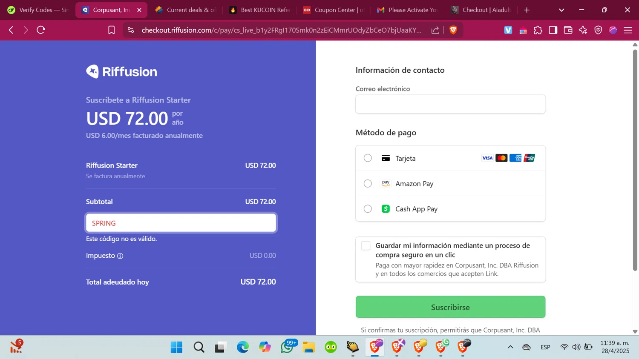Open the Tarjeta card brand icons
The image size is (639, 359).
point(508,158)
